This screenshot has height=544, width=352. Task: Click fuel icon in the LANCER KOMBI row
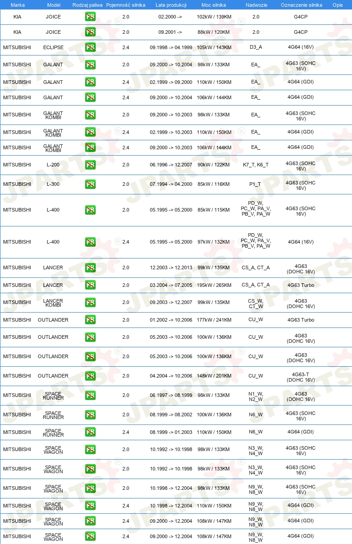coord(90,303)
